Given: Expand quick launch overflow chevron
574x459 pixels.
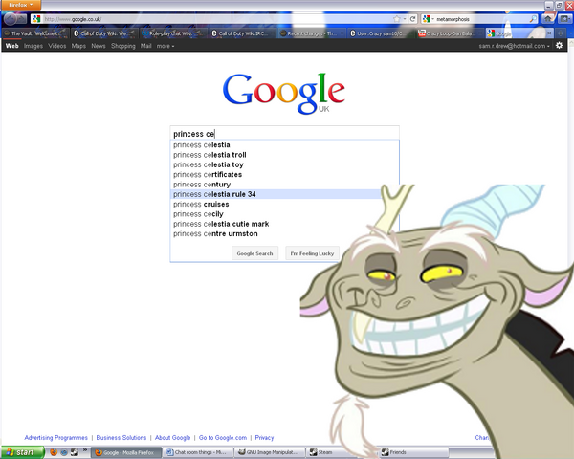Looking at the screenshot, I should (x=85, y=450).
